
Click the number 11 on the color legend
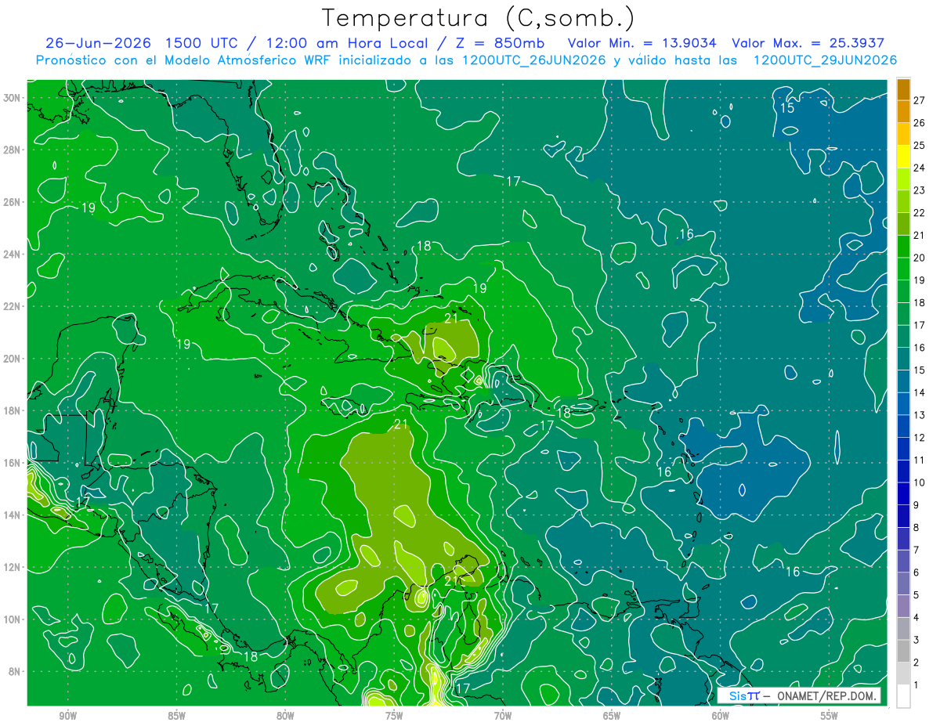920,460
